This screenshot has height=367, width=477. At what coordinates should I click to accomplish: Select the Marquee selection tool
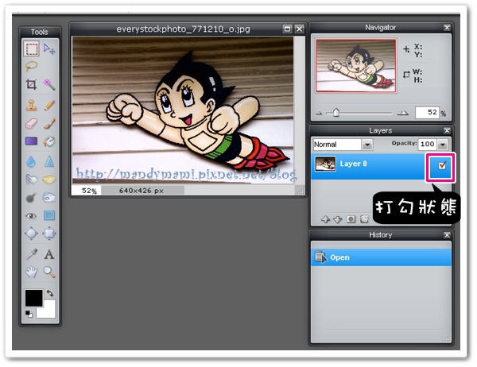32,48
